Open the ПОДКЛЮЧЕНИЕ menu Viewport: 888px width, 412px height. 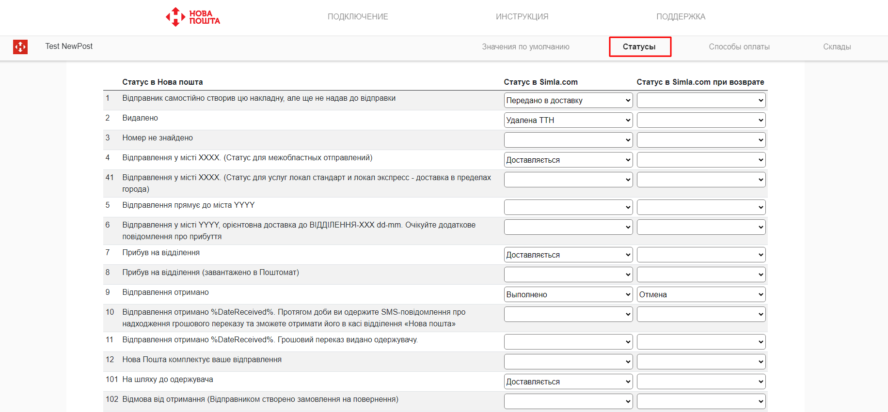point(358,17)
